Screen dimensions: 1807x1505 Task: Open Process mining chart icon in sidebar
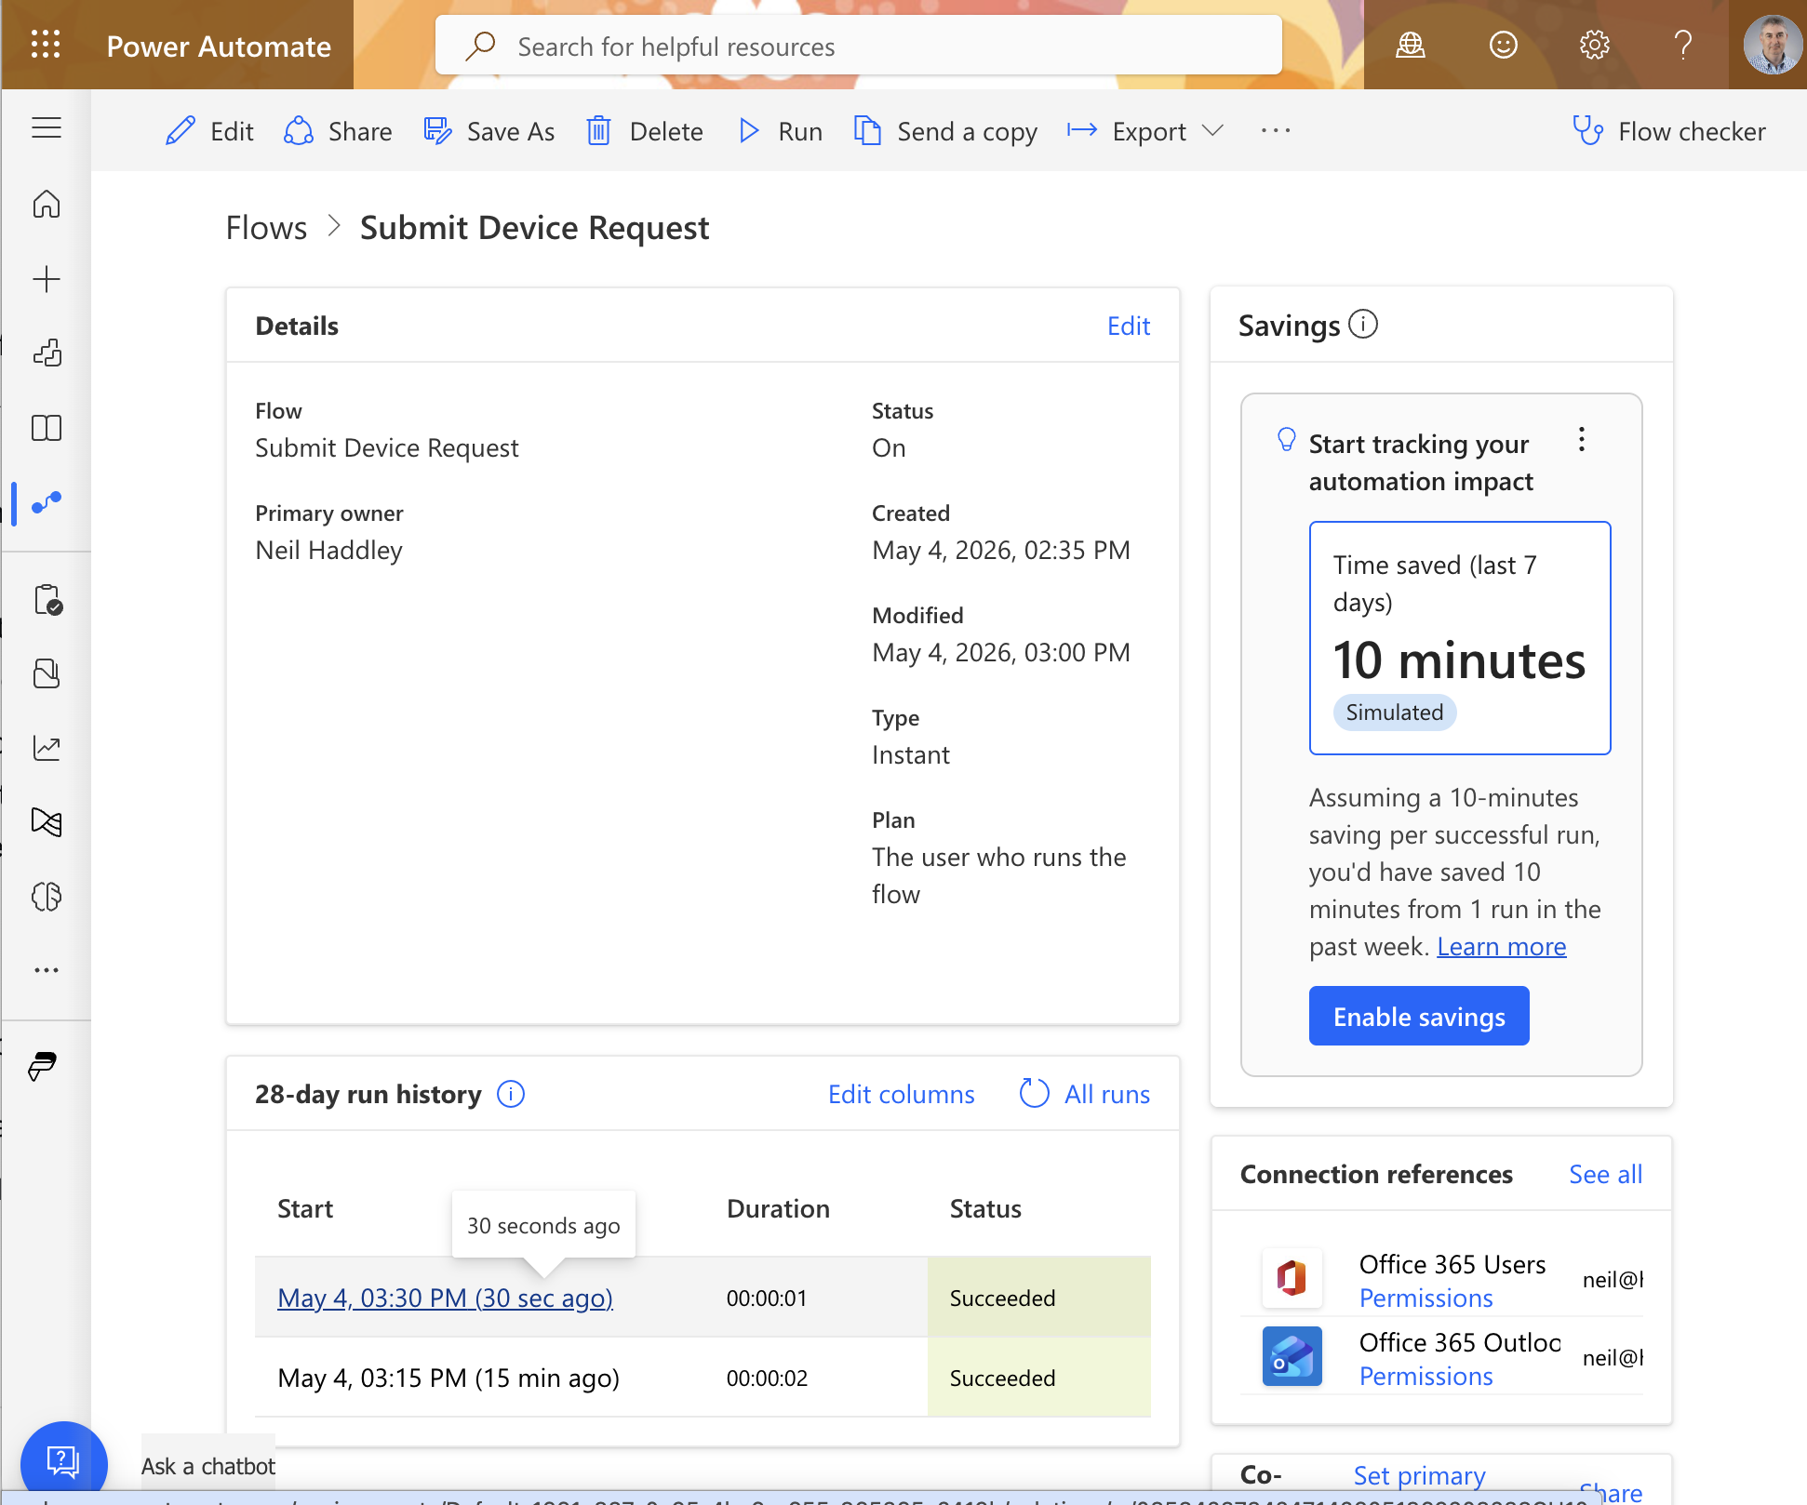(47, 748)
